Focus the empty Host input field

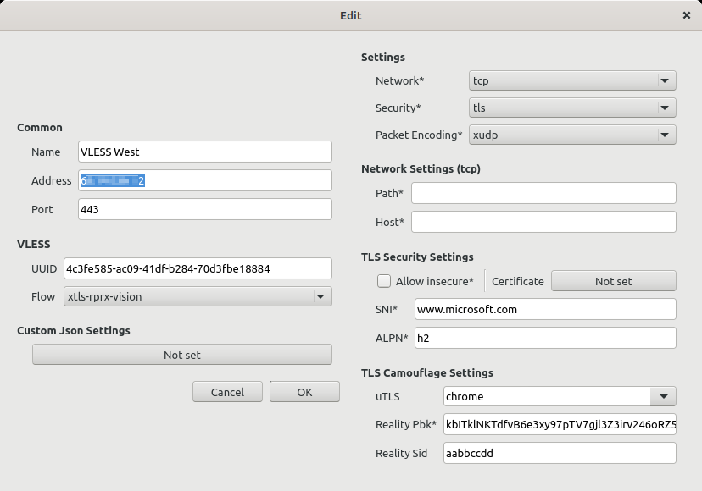pos(543,223)
